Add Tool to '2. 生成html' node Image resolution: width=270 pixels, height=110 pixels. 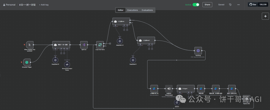point(127,30)
